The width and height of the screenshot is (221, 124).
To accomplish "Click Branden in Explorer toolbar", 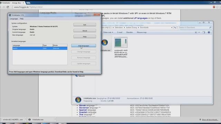I will tap(129, 32).
